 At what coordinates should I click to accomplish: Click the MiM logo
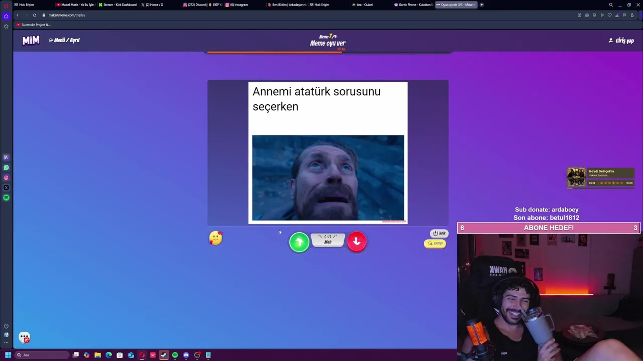click(31, 40)
